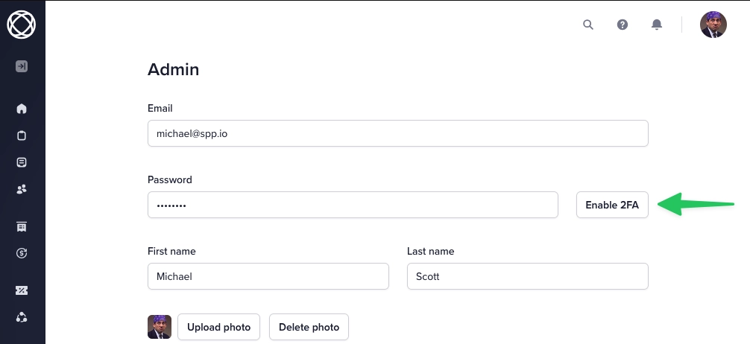Open search with the magnifier icon

click(588, 25)
